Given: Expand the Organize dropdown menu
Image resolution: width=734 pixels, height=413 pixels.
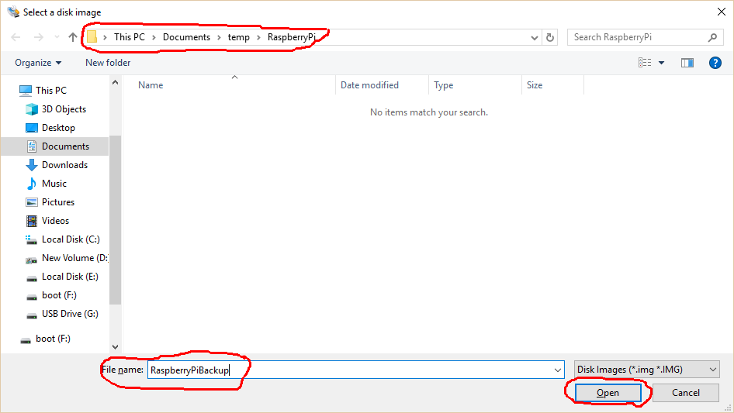Looking at the screenshot, I should pyautogui.click(x=38, y=63).
